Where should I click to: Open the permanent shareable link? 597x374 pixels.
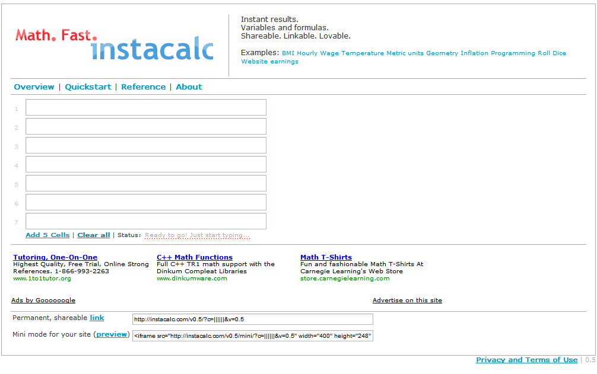[97, 317]
